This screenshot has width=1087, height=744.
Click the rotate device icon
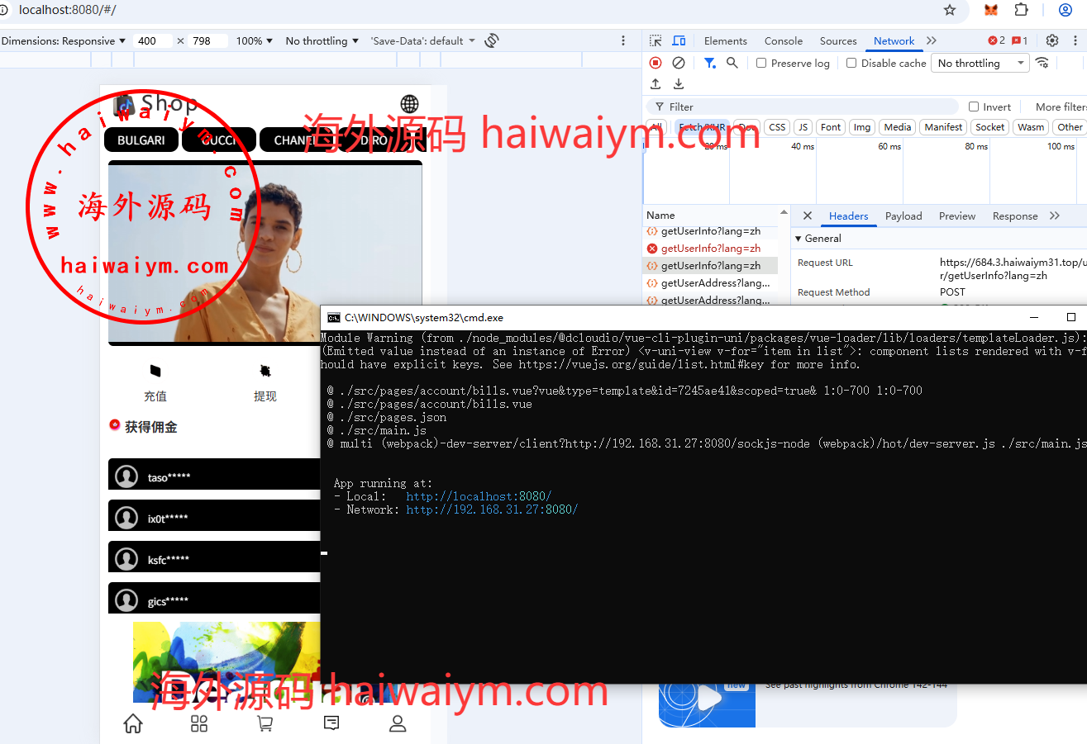pyautogui.click(x=492, y=40)
